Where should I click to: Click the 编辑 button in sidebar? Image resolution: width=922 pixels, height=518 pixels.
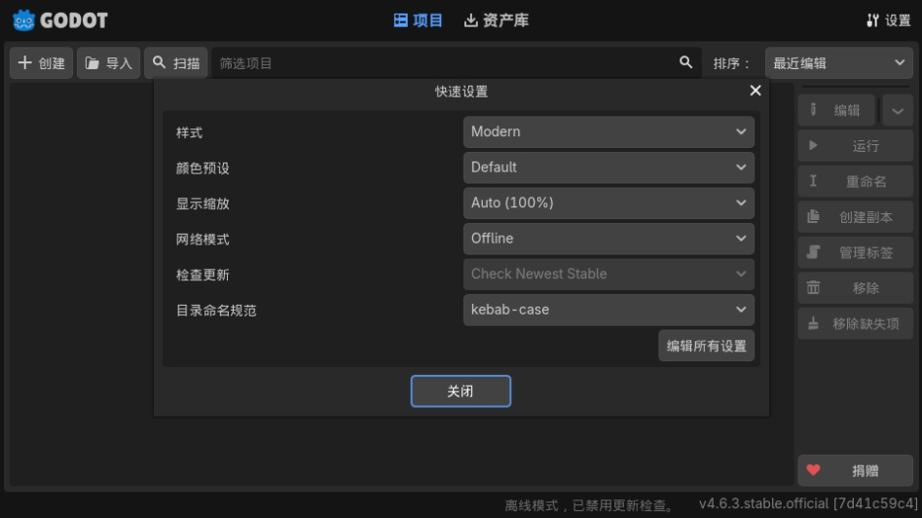[836, 110]
